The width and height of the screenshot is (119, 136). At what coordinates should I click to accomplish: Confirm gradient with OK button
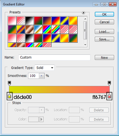pyautogui.click(x=104, y=14)
